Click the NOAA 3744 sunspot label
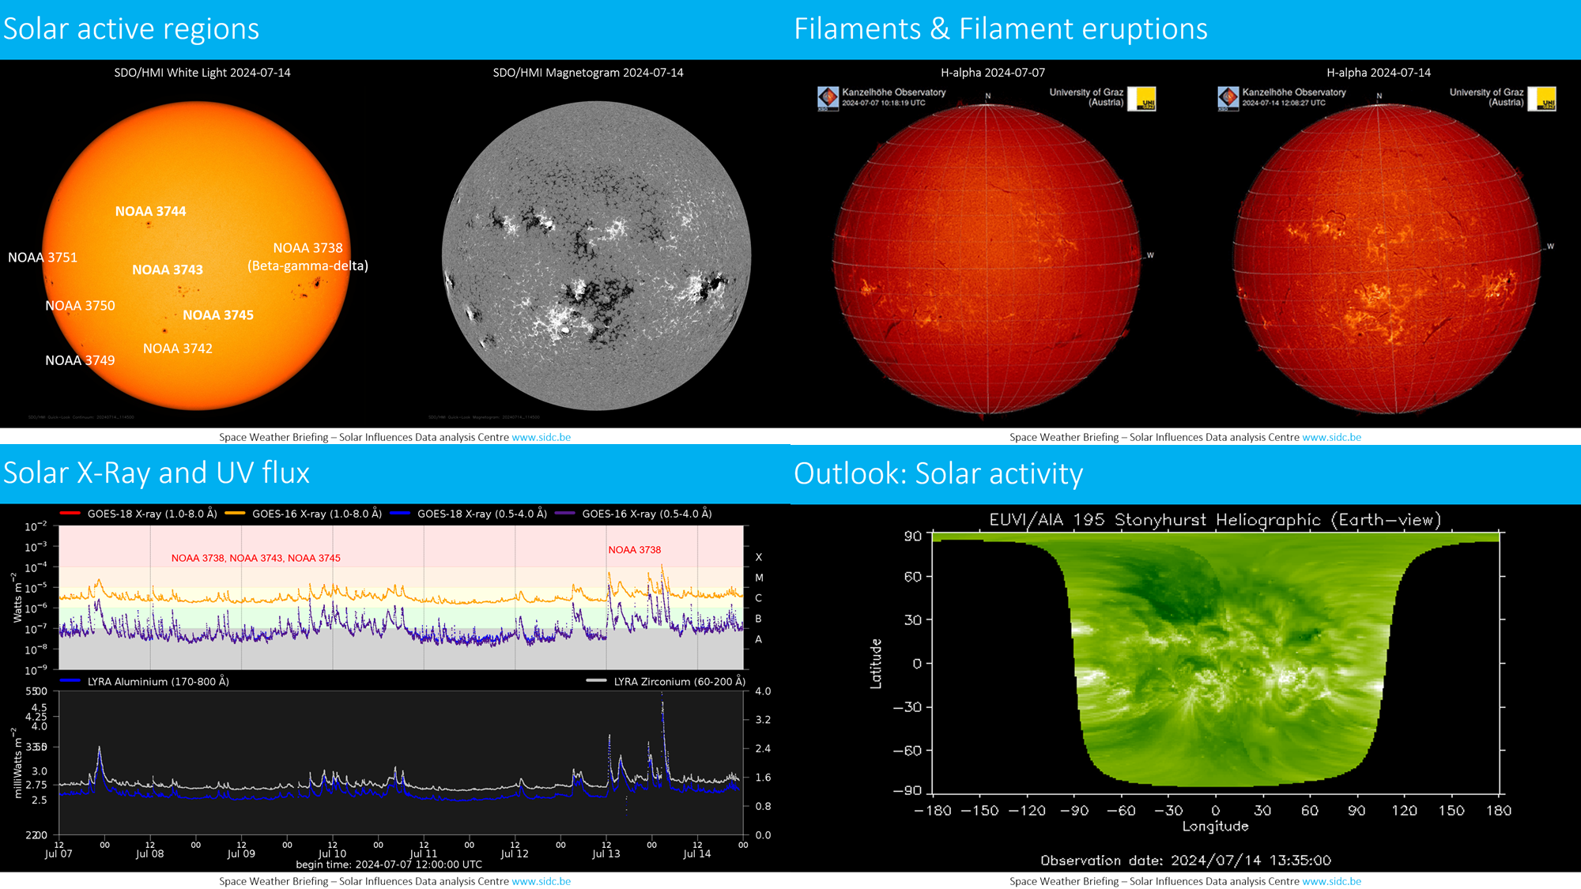 click(x=150, y=211)
